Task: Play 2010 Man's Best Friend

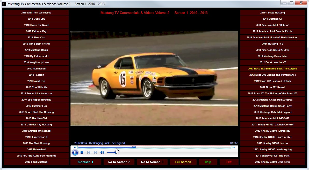Action: click(36, 44)
